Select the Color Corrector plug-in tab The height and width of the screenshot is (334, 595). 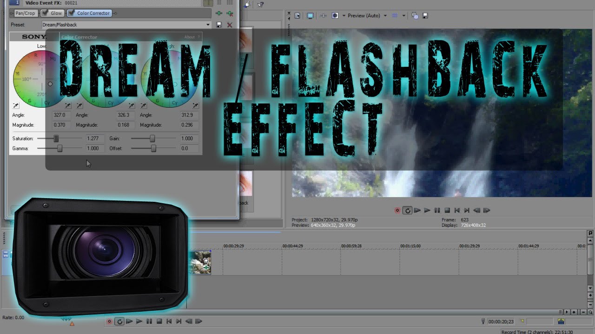pos(89,13)
